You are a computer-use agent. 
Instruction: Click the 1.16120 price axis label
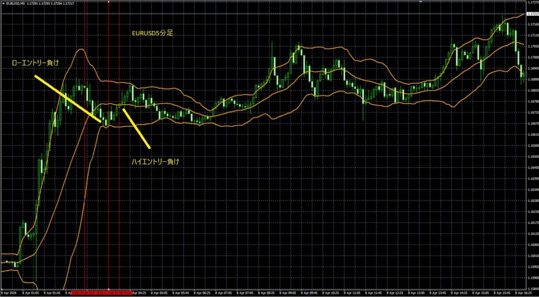click(x=533, y=233)
